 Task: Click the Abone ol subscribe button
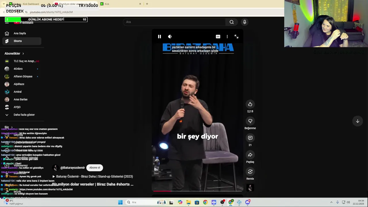point(95,168)
